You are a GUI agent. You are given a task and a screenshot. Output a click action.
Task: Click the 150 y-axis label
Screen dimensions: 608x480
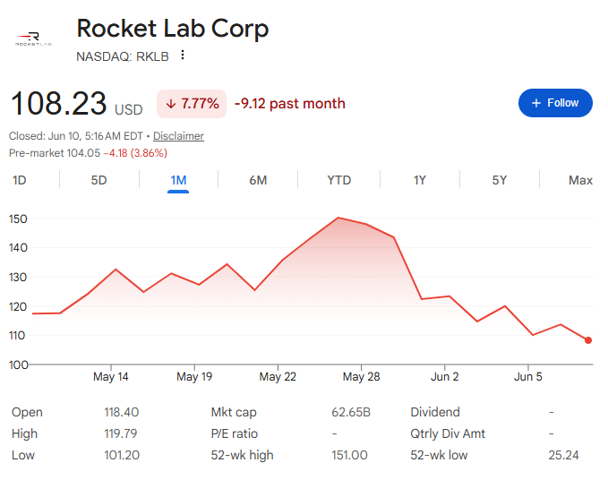coord(18,219)
